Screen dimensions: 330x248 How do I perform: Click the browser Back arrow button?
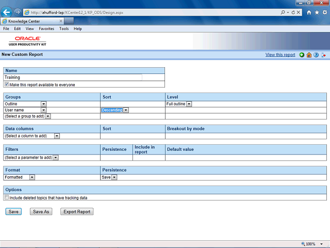(x=7, y=12)
